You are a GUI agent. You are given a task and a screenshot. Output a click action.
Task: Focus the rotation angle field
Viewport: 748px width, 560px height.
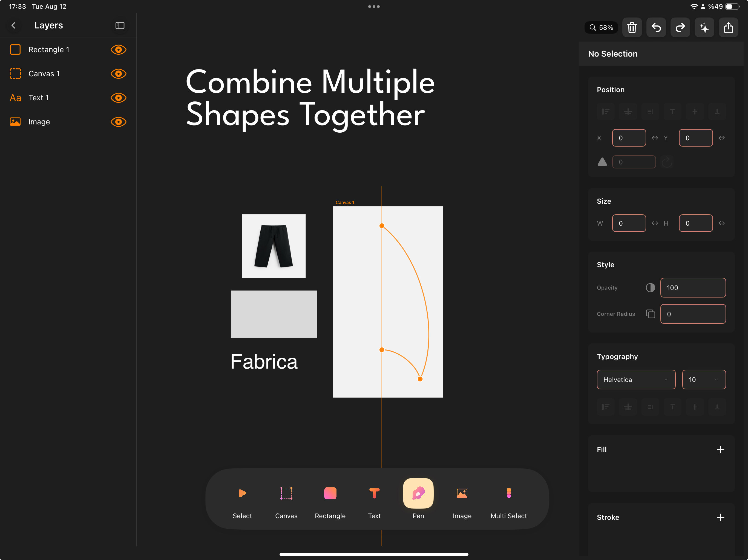634,162
